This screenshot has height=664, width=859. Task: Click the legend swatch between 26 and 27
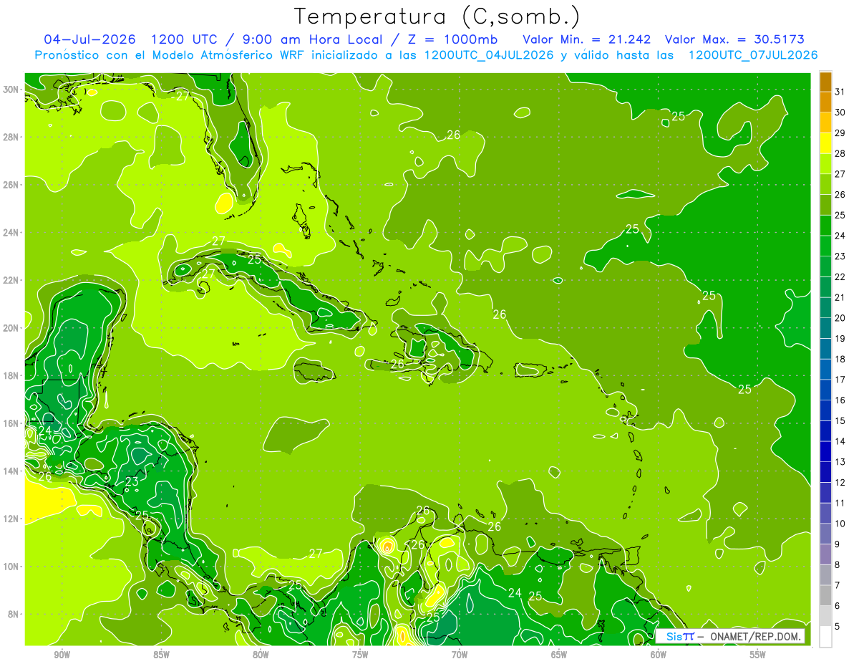(825, 184)
